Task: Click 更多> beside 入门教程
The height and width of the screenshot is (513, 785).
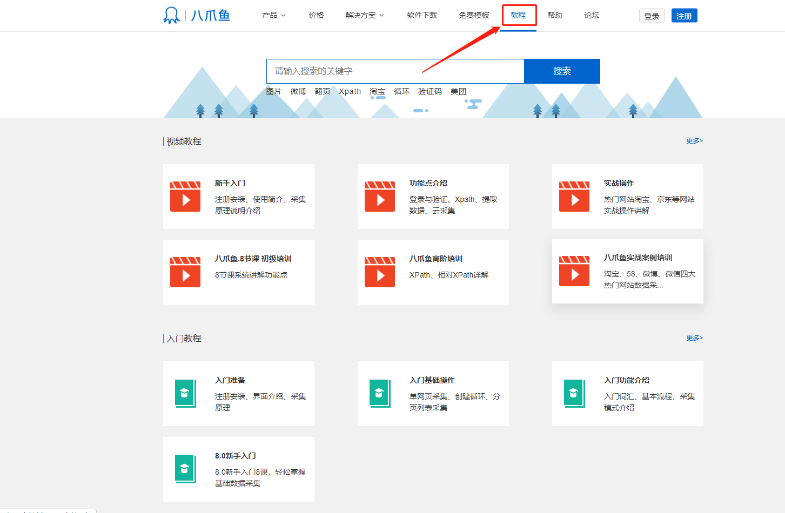Action: pos(695,337)
